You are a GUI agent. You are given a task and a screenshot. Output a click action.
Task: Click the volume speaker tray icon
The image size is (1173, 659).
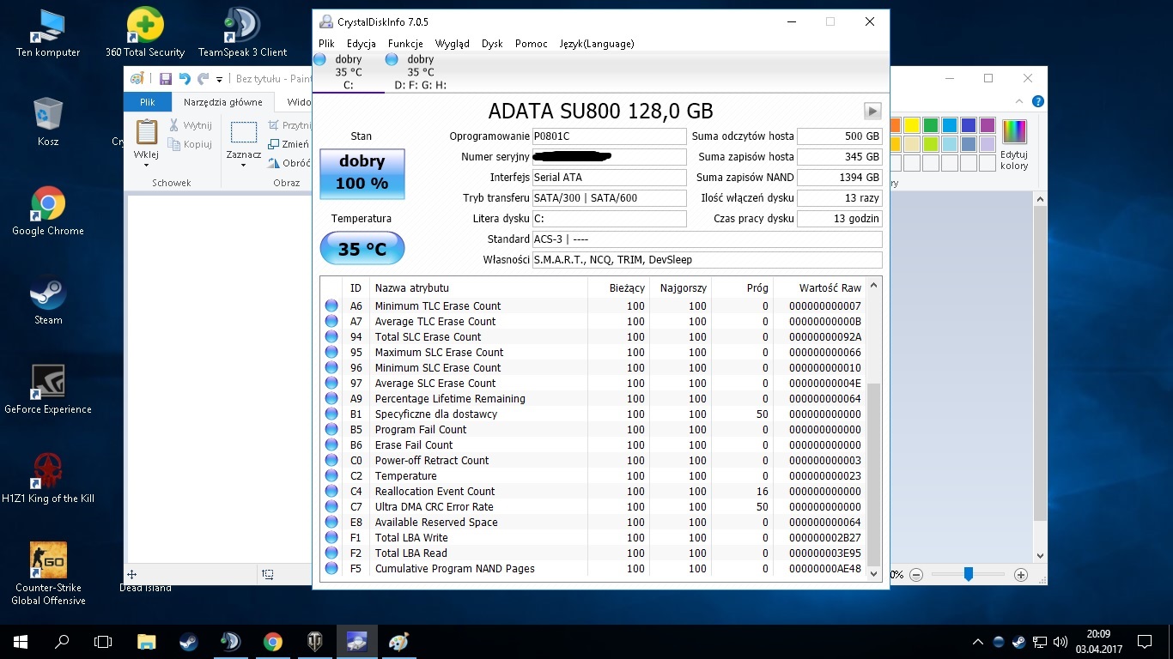1059,642
